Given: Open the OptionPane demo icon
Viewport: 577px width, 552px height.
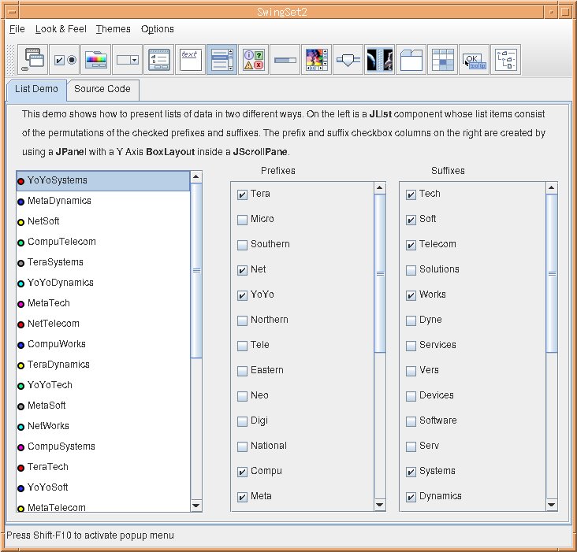Looking at the screenshot, I should click(254, 59).
